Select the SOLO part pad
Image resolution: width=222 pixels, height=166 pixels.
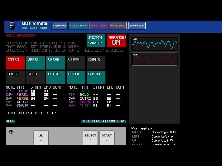click(35, 77)
